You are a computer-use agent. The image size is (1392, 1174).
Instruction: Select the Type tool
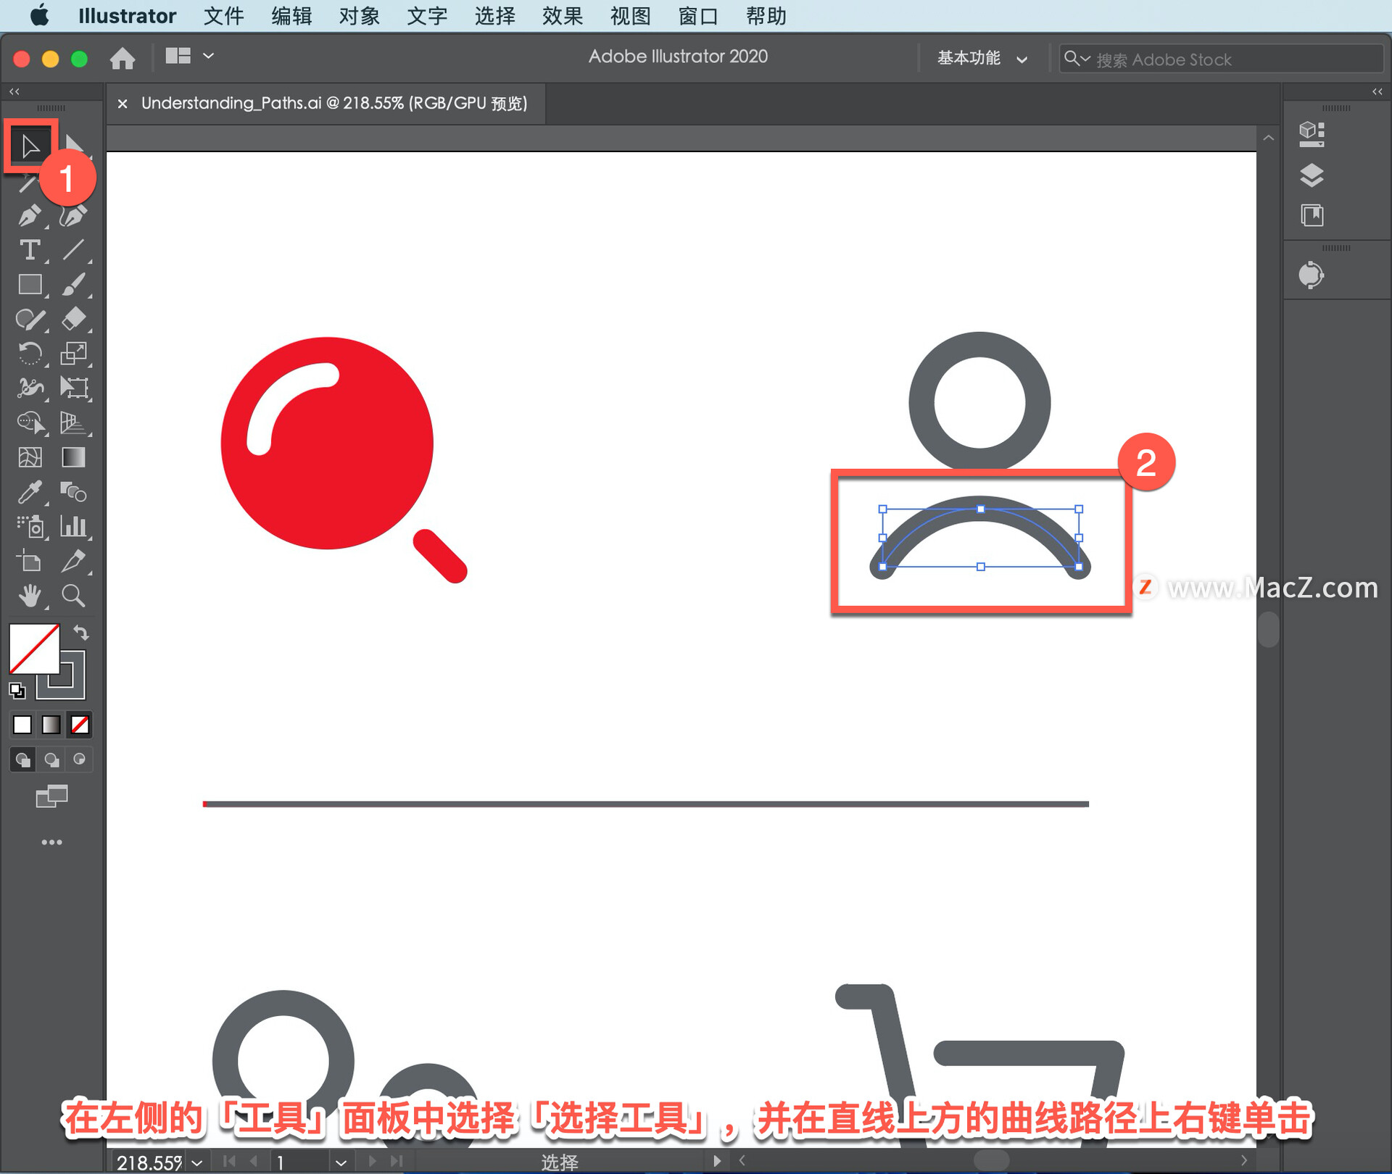(30, 250)
